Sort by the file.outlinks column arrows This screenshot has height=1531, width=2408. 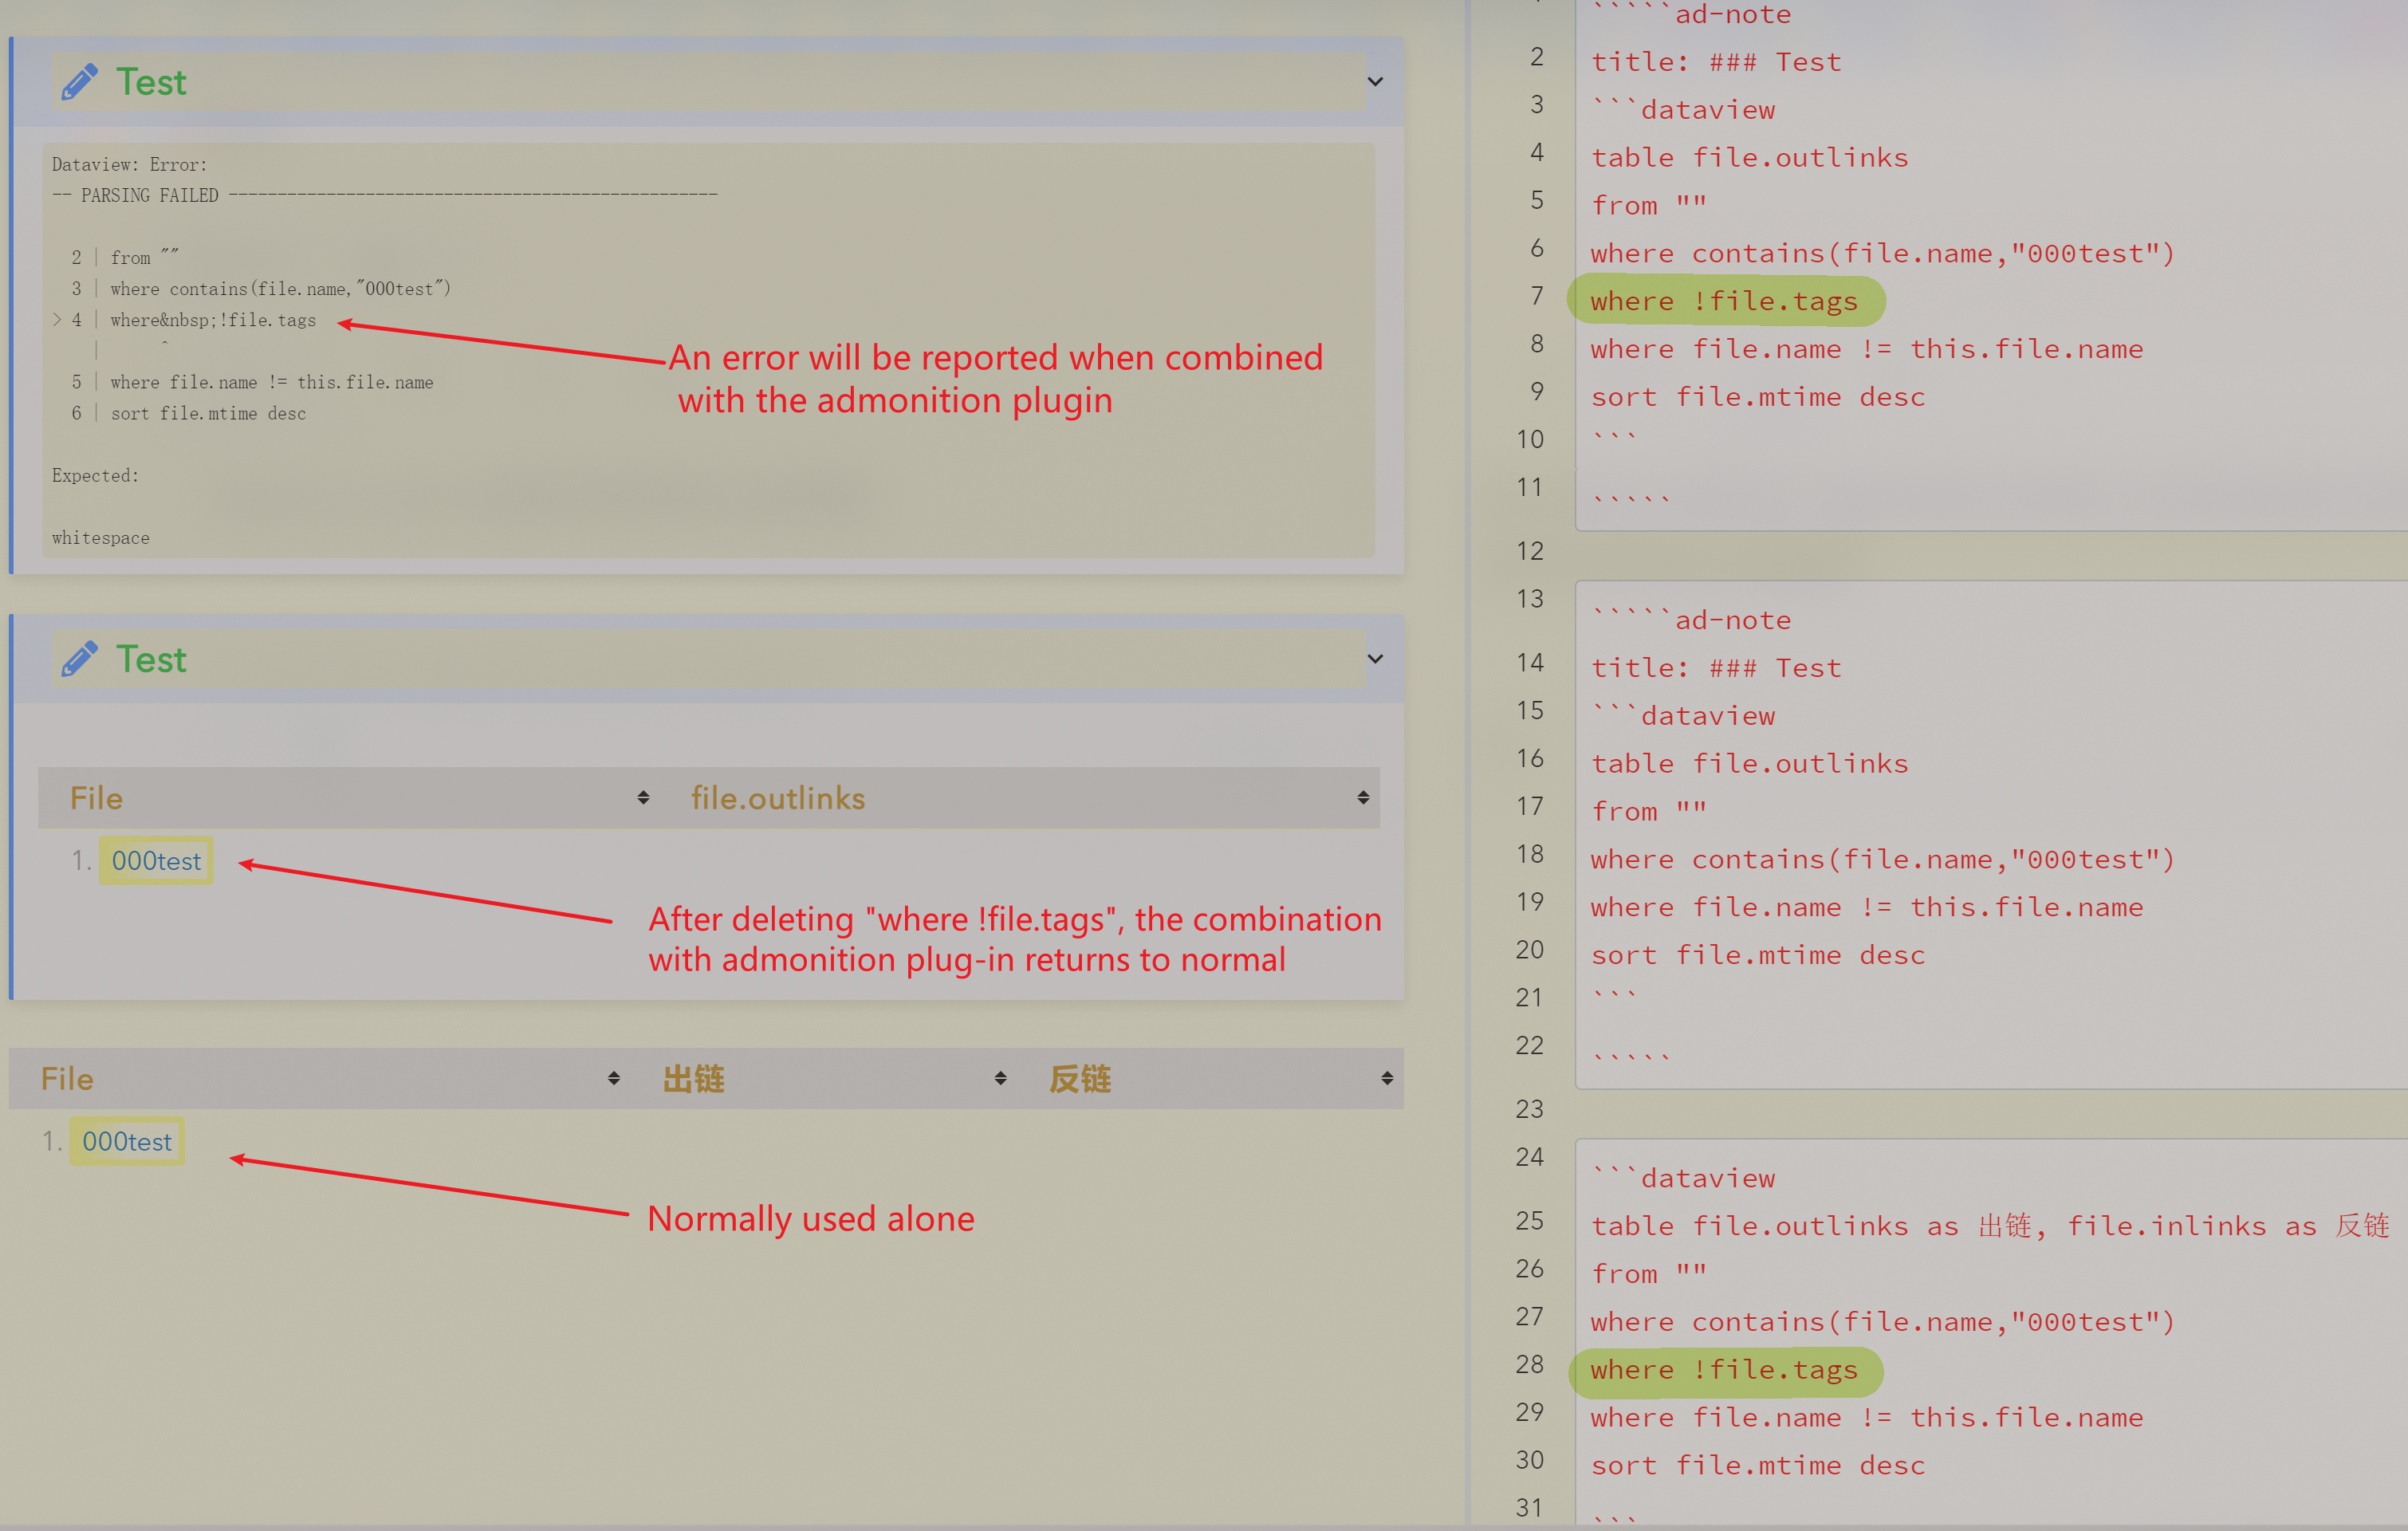[1363, 798]
